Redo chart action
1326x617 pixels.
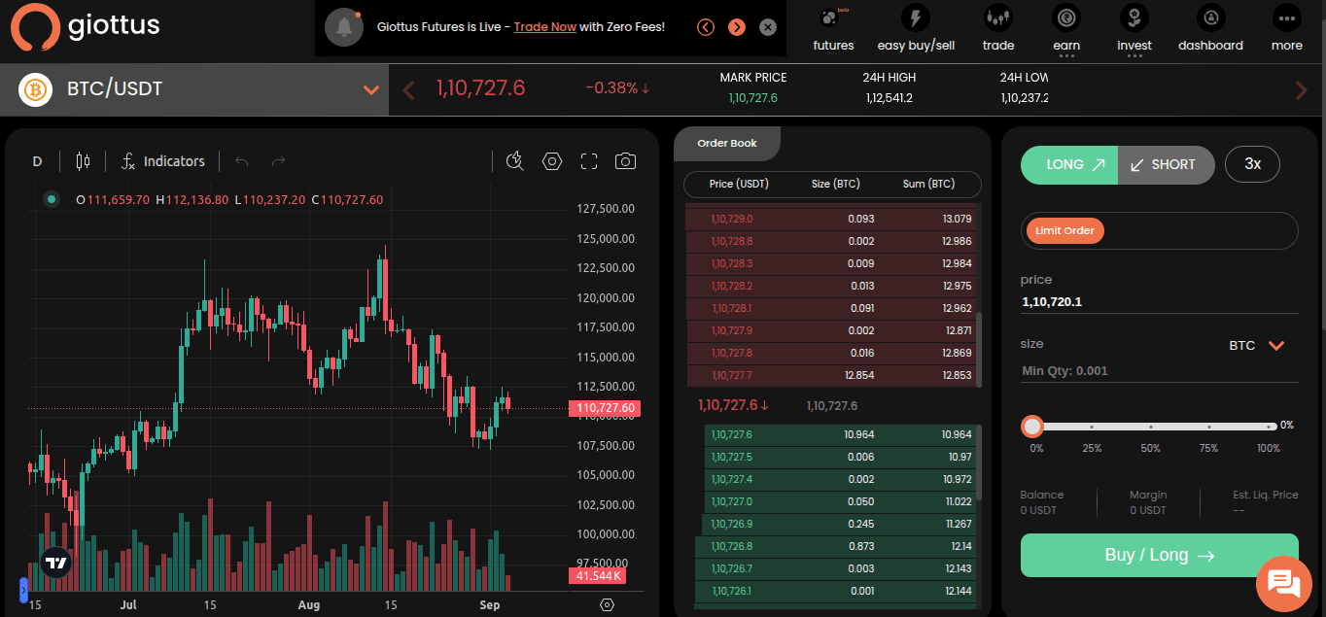(279, 161)
